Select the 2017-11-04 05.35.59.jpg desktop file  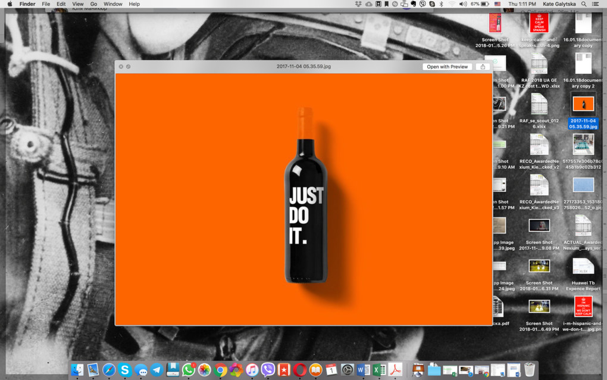583,112
